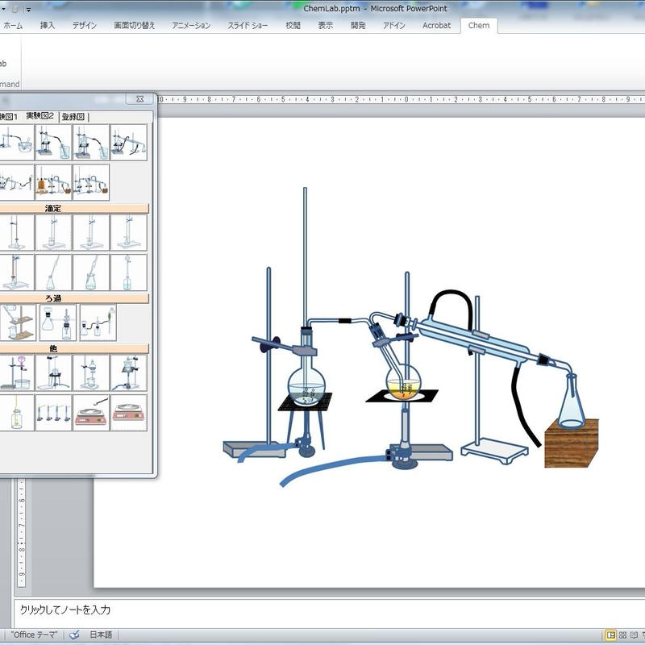The height and width of the screenshot is (645, 645).
Task: Switch to Normal view in the status bar
Action: pos(611,635)
